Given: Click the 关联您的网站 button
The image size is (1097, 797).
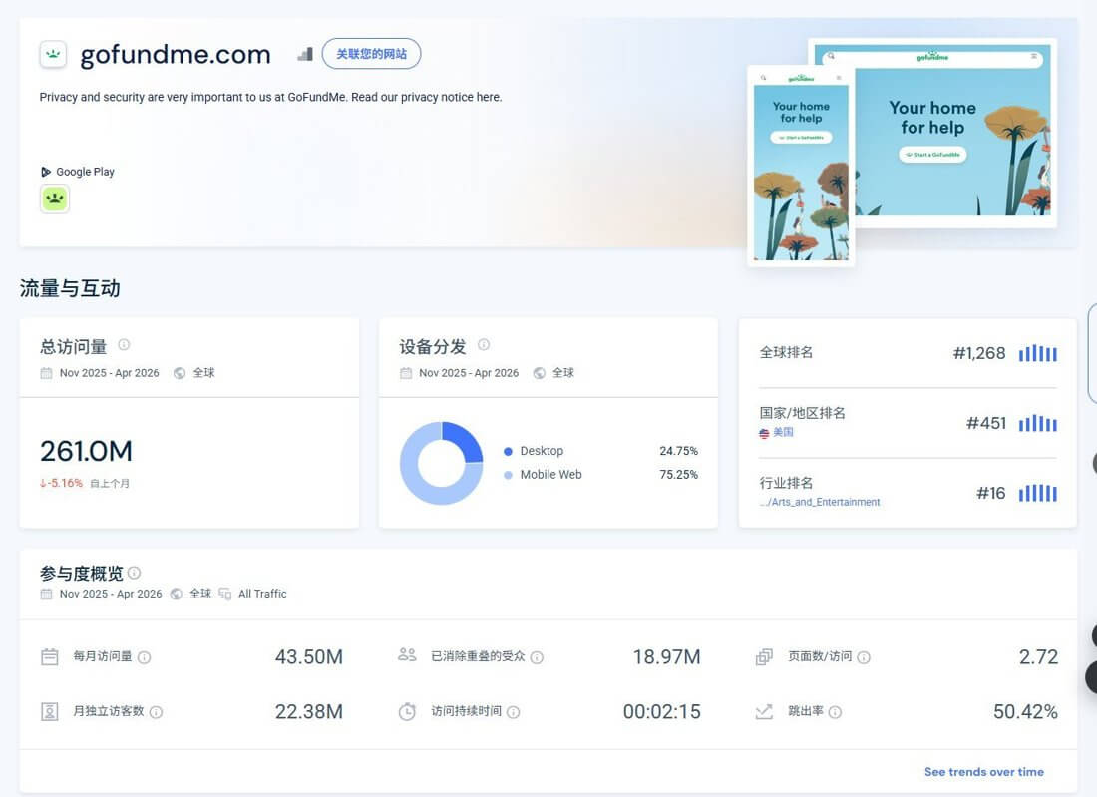Looking at the screenshot, I should tap(371, 54).
